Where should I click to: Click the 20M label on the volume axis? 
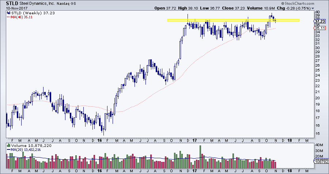click(x=318, y=156)
